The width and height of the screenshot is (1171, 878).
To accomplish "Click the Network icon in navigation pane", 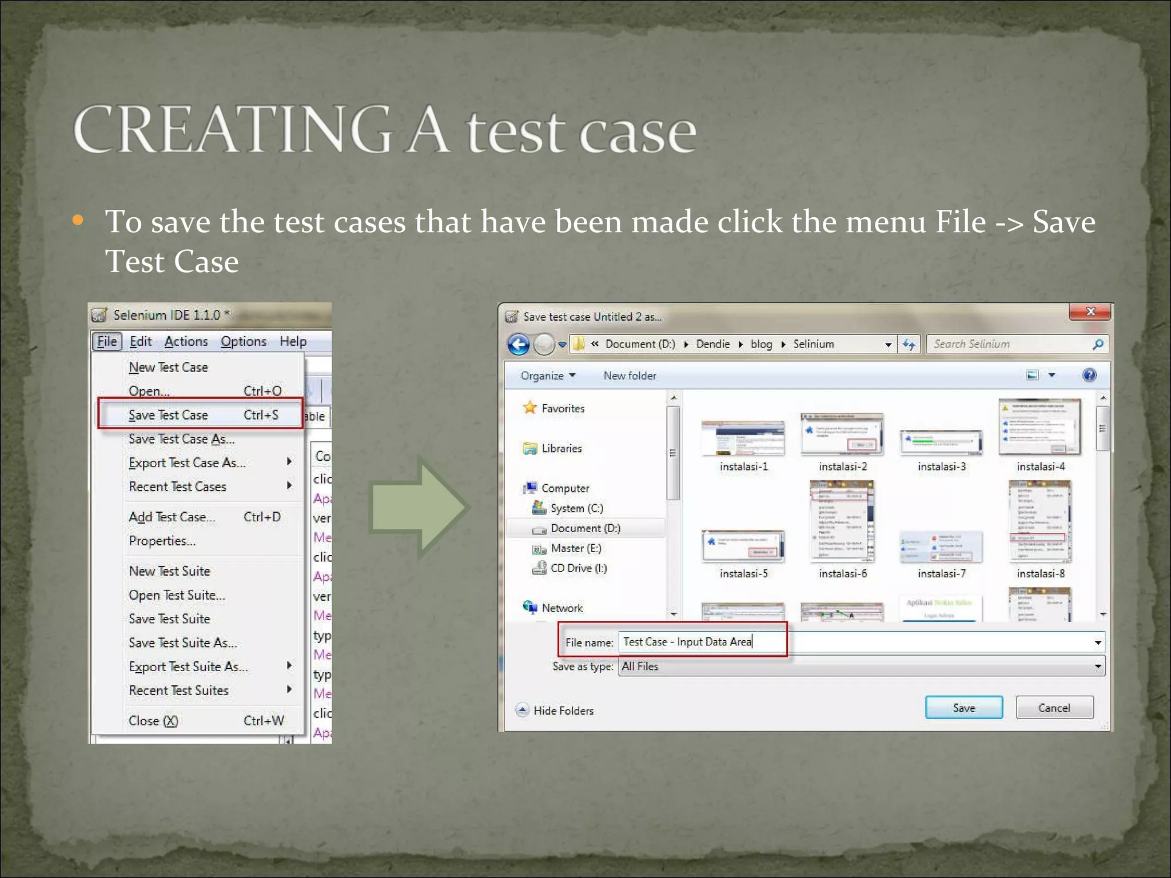I will (x=529, y=608).
